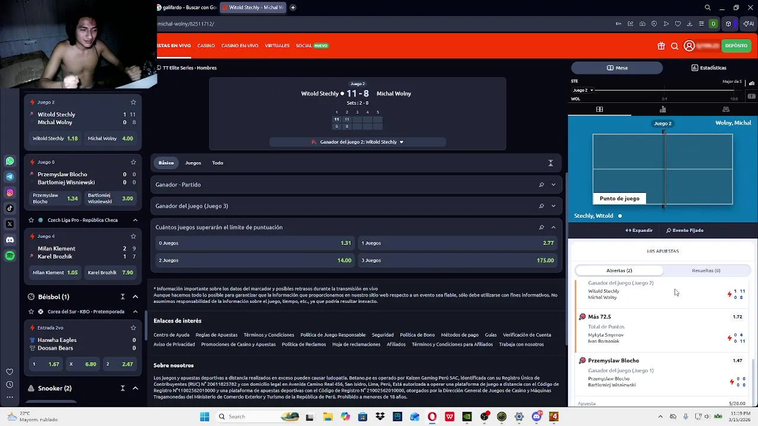Image resolution: width=758 pixels, height=426 pixels.
Task: Click the gift promotions icon
Action: [x=661, y=46]
